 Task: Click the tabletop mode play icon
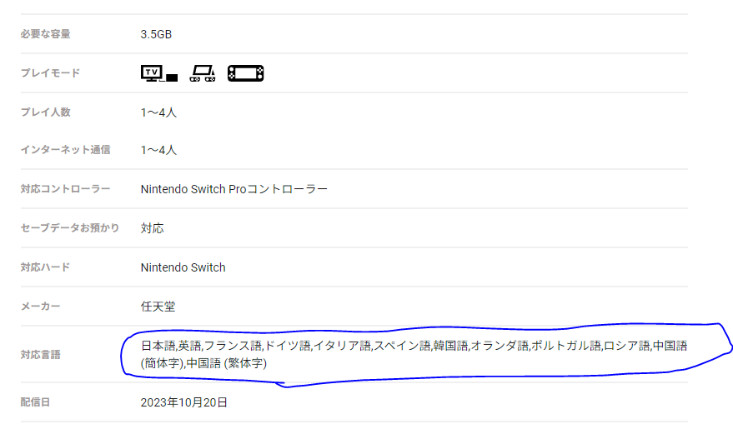203,73
